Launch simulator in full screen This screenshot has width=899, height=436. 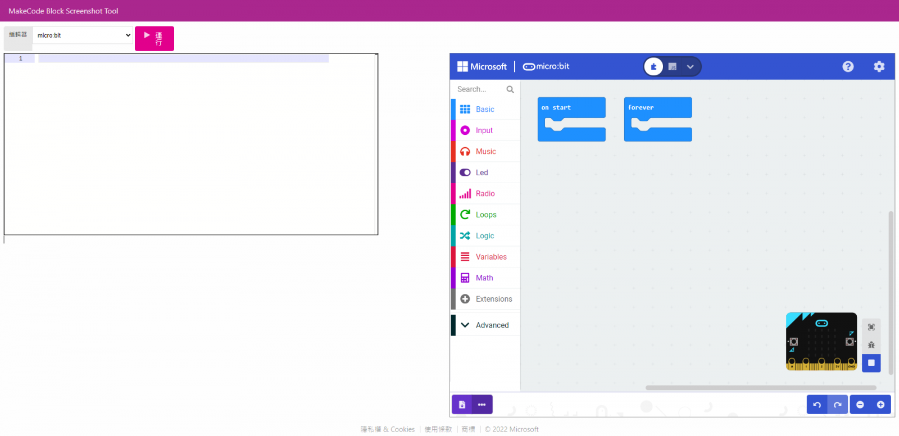tap(871, 327)
